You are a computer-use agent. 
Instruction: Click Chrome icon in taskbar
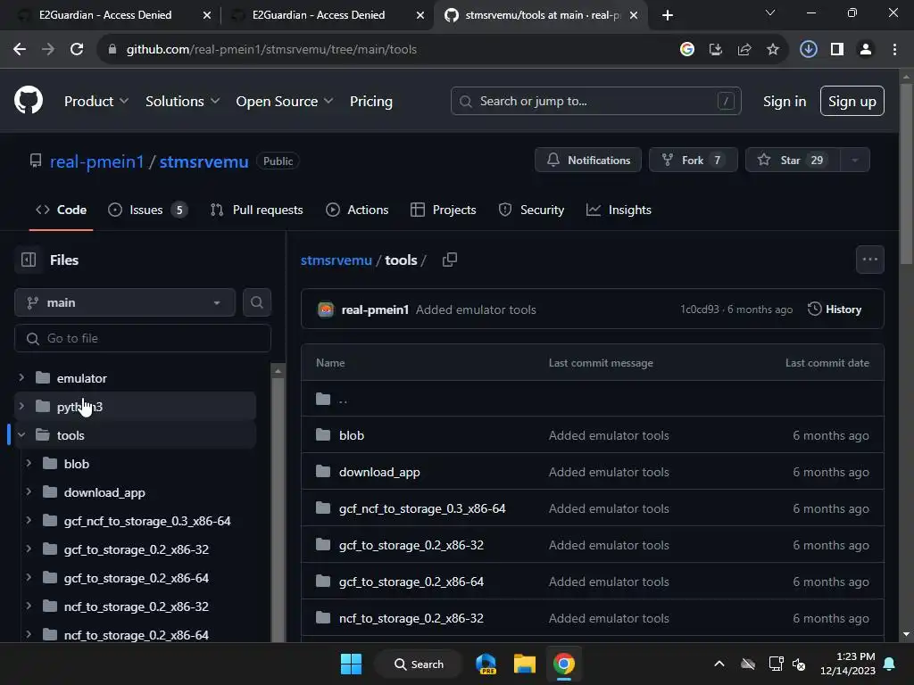564,664
